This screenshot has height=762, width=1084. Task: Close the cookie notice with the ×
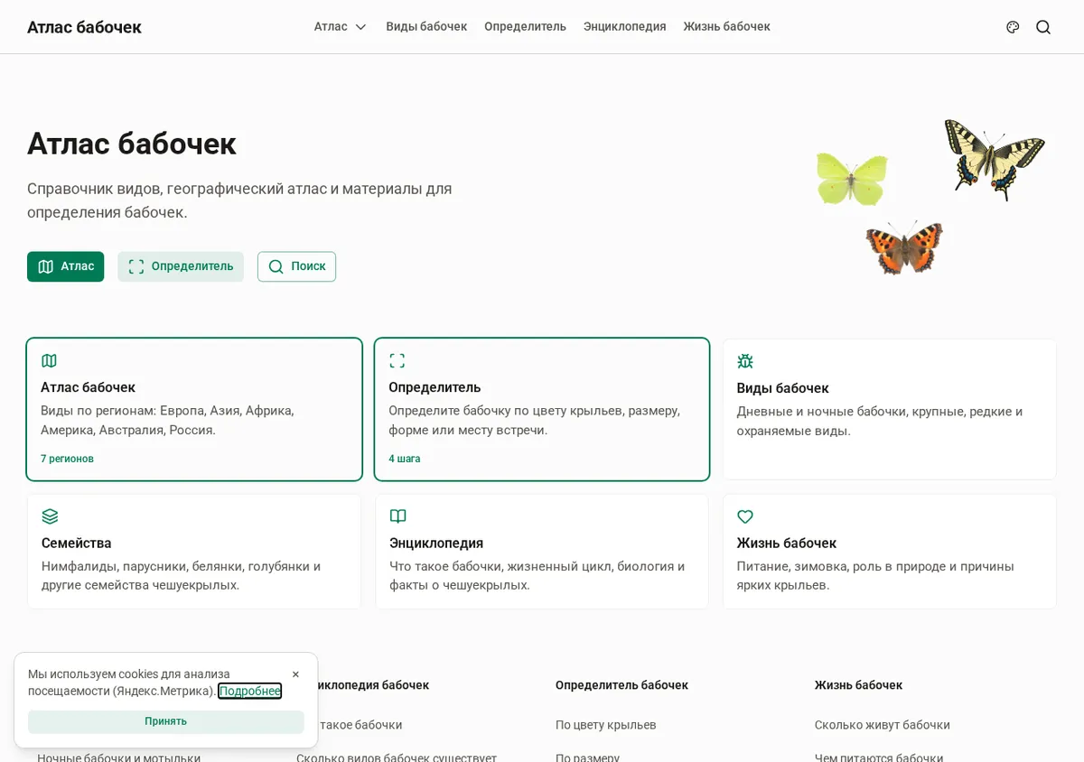click(x=295, y=674)
